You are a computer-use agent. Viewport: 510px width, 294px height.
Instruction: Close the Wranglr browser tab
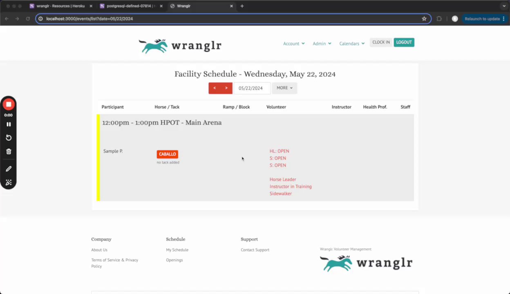coord(232,6)
